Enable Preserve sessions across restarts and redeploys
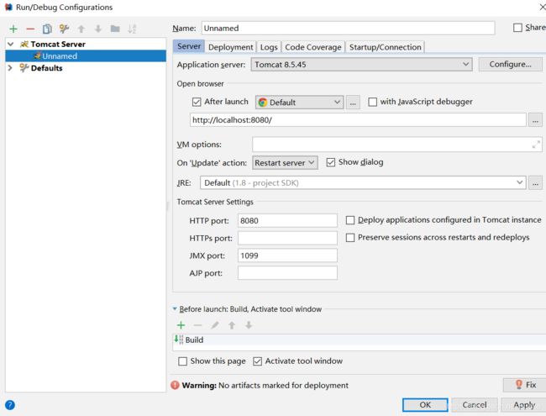Image resolution: width=546 pixels, height=416 pixels. coord(350,238)
